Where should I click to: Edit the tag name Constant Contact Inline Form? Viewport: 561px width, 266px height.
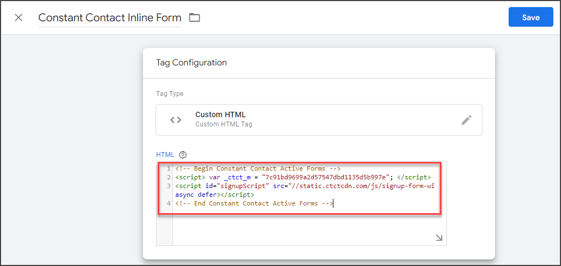110,17
